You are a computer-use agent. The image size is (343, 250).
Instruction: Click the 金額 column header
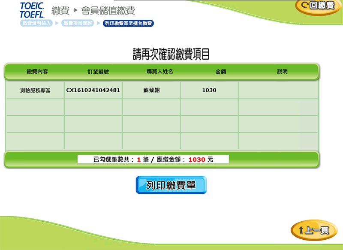pos(220,72)
